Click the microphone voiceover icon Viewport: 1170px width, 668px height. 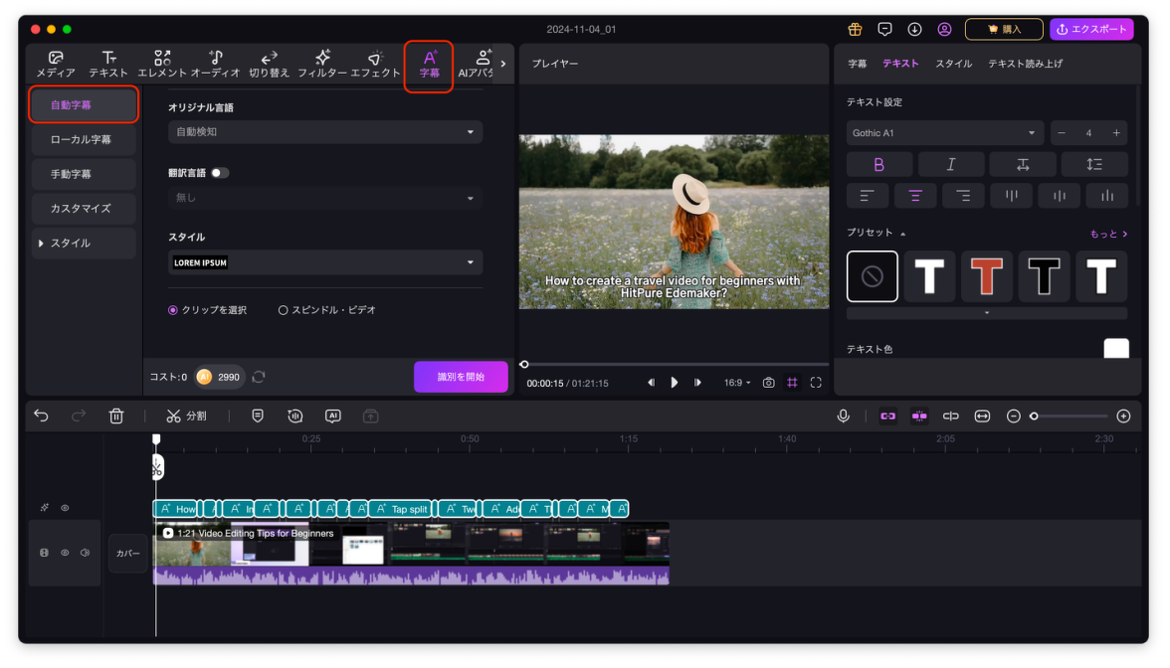843,416
